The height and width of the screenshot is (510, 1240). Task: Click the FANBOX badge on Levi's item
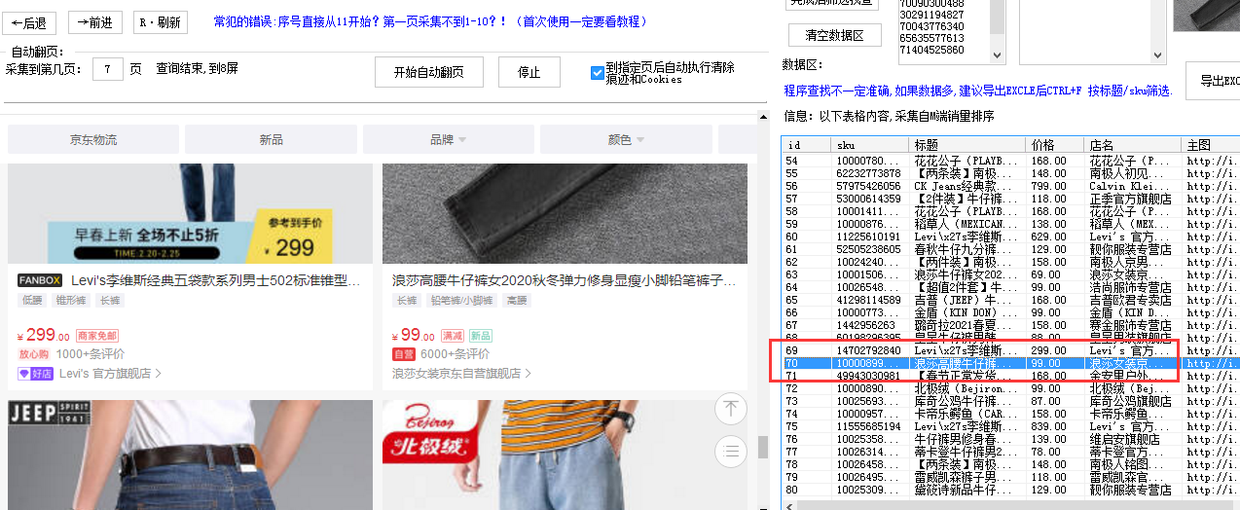[40, 280]
